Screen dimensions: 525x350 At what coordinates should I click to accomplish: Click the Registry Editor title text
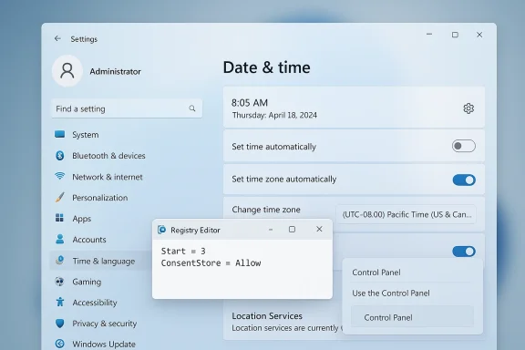(x=195, y=230)
